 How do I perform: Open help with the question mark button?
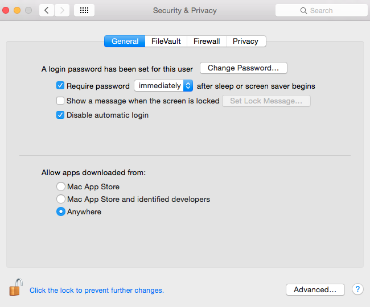click(357, 289)
